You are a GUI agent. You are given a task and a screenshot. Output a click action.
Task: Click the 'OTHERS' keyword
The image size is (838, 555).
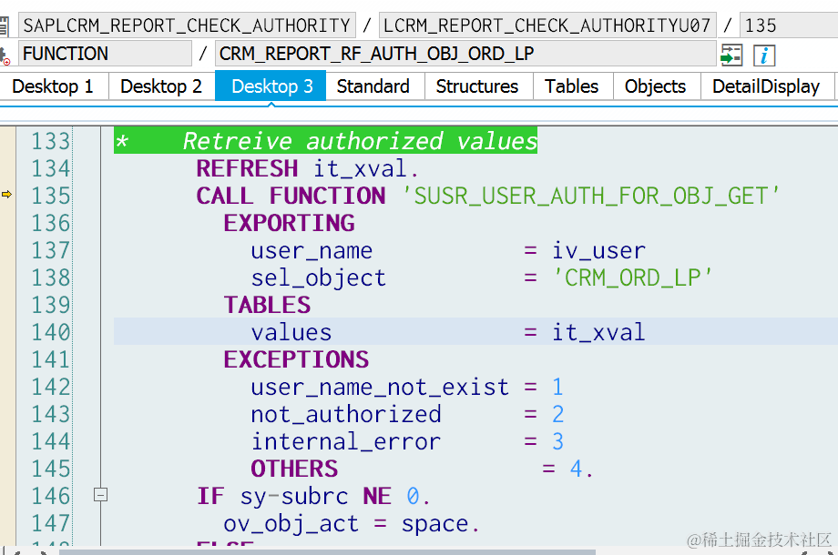pos(294,469)
